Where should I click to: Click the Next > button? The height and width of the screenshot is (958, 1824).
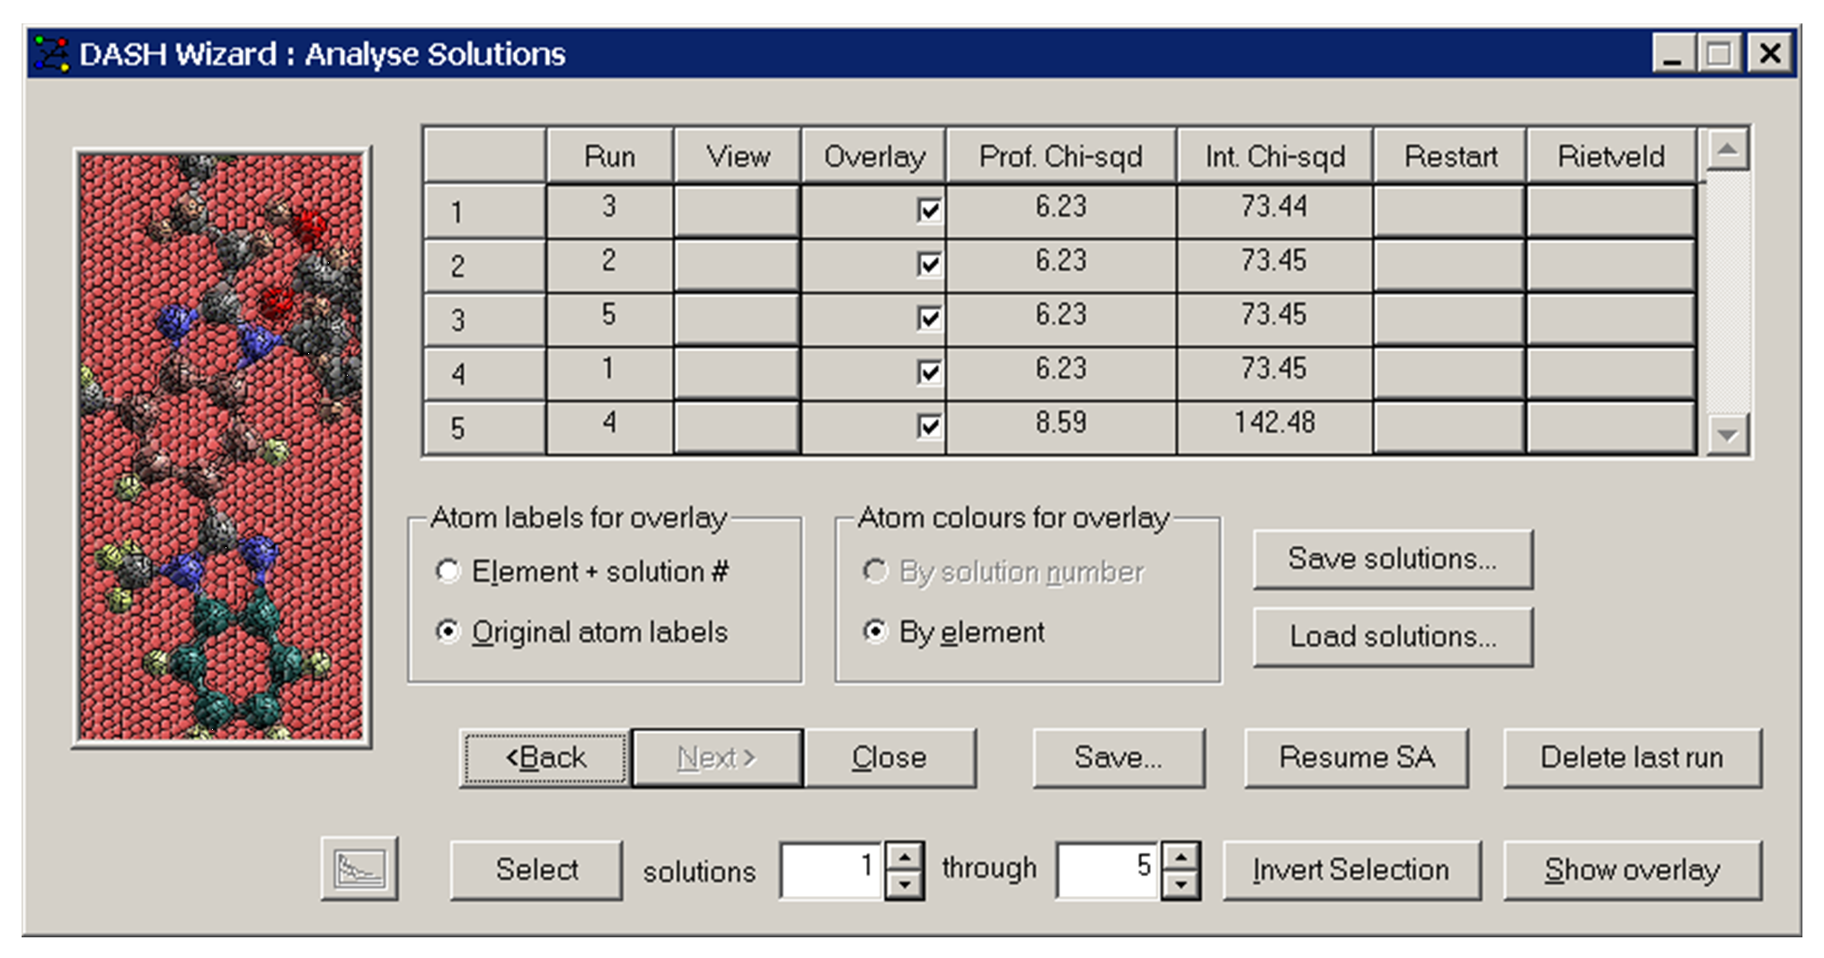(x=717, y=758)
